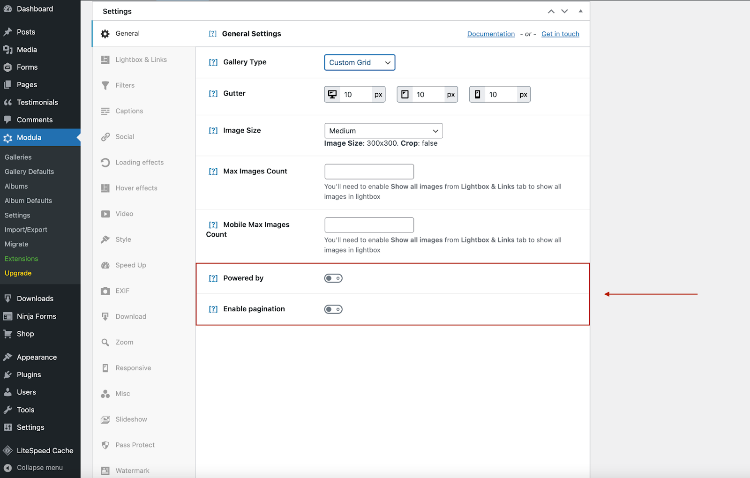Click the Mobile Max Images Count field
Viewport: 750px width, 478px height.
369,225
